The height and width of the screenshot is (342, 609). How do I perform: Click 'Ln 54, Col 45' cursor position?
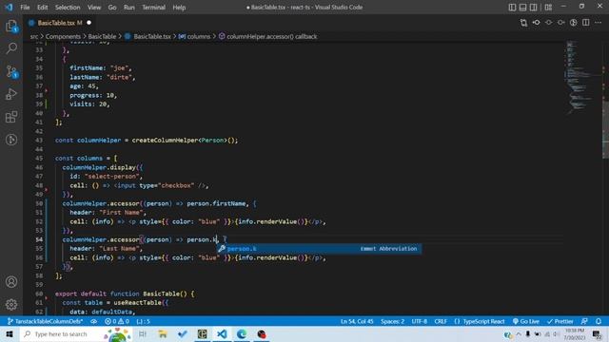(357, 321)
